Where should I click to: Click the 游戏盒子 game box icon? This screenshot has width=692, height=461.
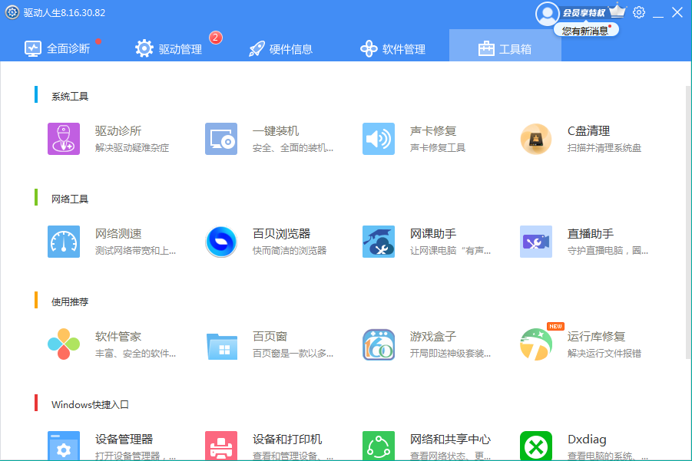click(379, 344)
